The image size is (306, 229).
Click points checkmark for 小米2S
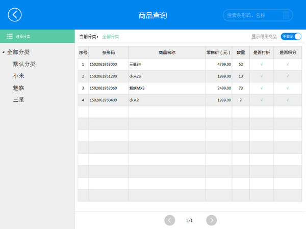click(x=288, y=76)
